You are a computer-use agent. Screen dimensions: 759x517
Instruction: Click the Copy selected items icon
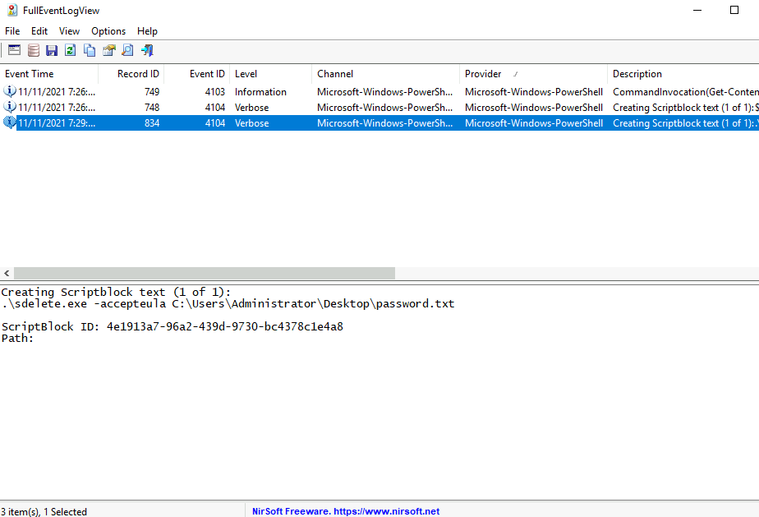pos(90,51)
